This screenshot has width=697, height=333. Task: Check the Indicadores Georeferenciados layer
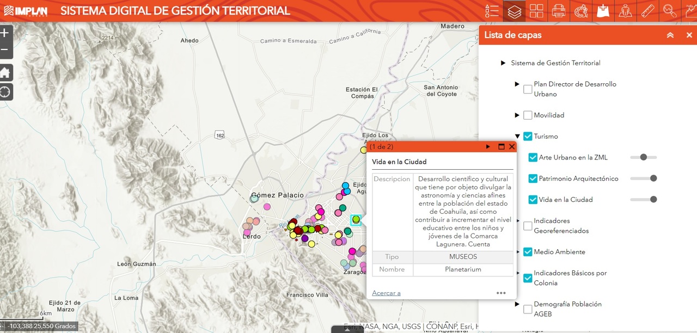coord(528,226)
